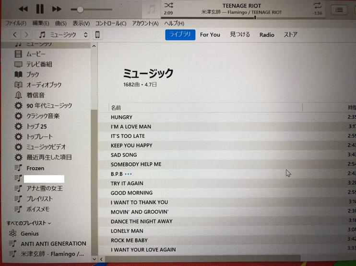The height and width of the screenshot is (266, 356).
Task: Skip to next track
Action: tap(57, 9)
